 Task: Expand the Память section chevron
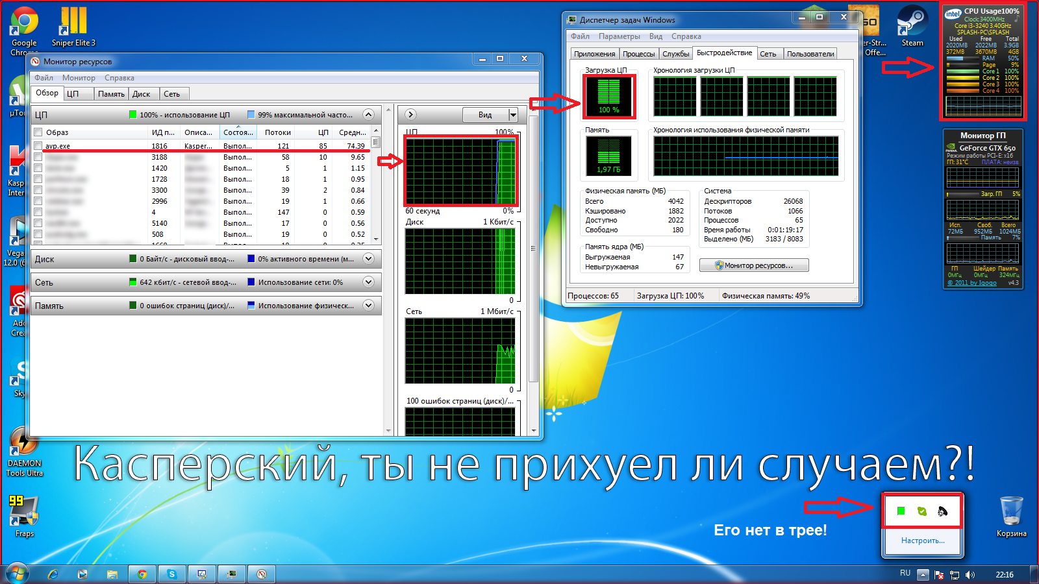(x=368, y=306)
